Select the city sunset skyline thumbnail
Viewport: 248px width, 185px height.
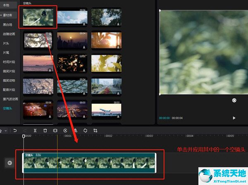pyautogui.click(x=72, y=40)
